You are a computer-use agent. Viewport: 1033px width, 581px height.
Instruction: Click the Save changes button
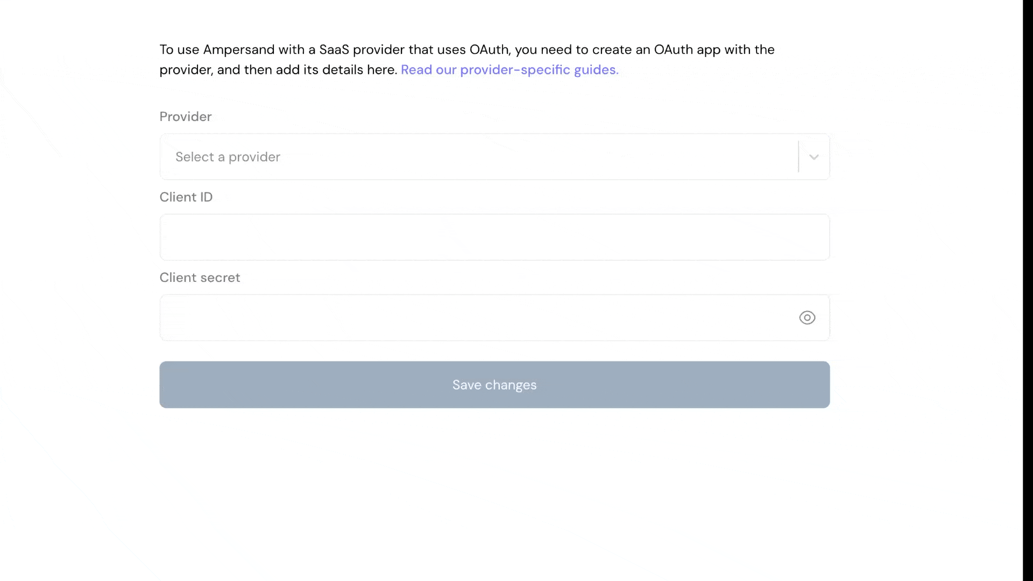tap(494, 385)
